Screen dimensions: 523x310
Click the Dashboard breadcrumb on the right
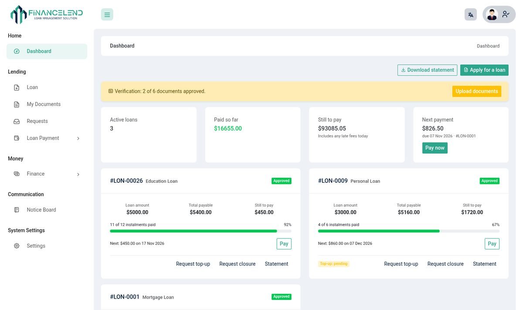pyautogui.click(x=488, y=46)
